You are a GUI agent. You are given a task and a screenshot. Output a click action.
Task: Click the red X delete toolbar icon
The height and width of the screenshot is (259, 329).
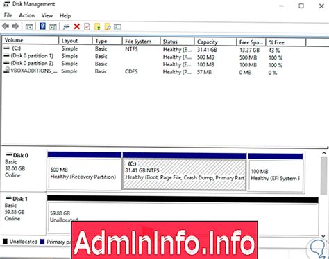click(77, 26)
